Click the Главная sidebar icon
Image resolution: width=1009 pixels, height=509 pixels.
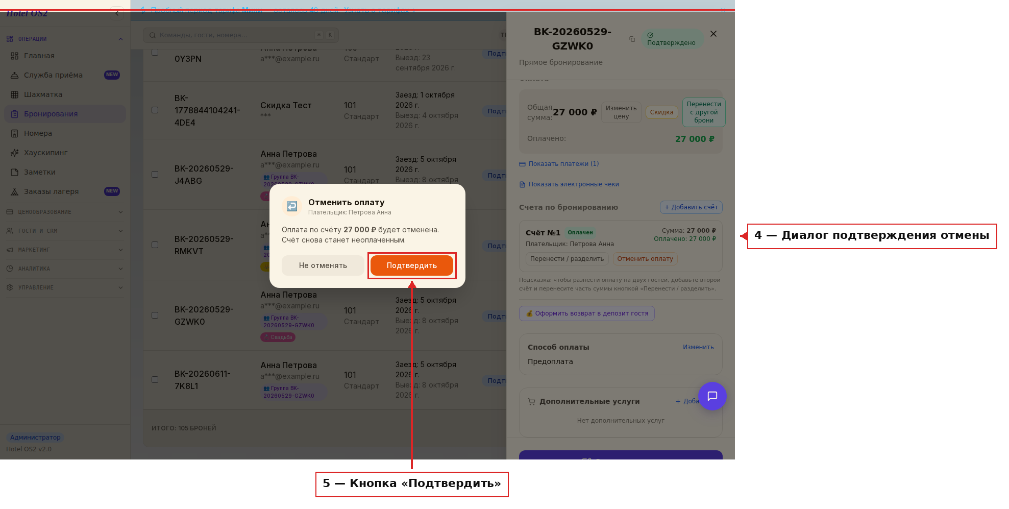point(14,56)
